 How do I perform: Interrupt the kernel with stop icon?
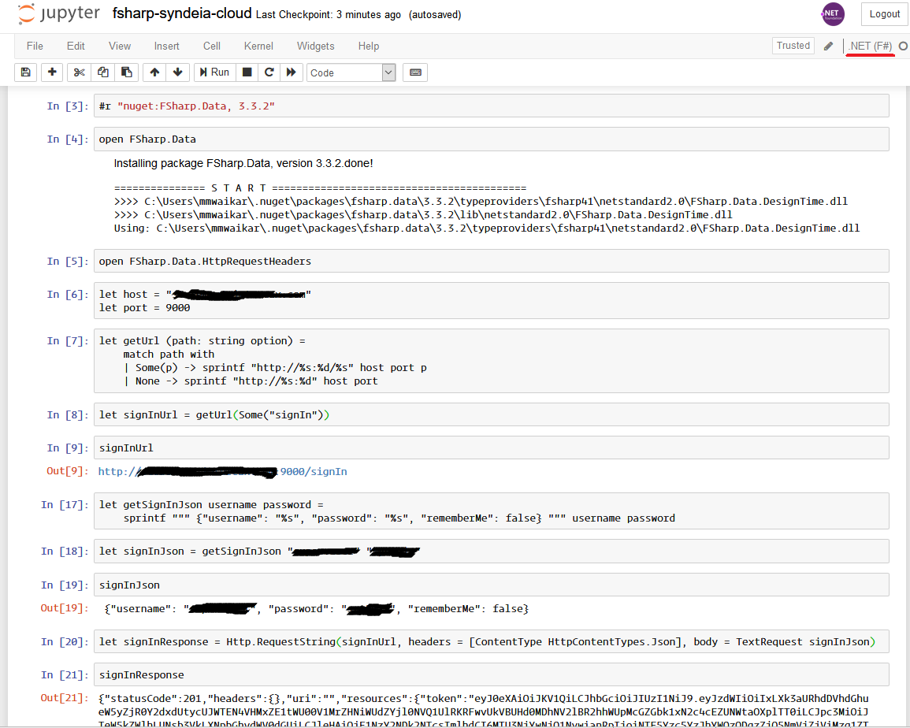click(247, 72)
